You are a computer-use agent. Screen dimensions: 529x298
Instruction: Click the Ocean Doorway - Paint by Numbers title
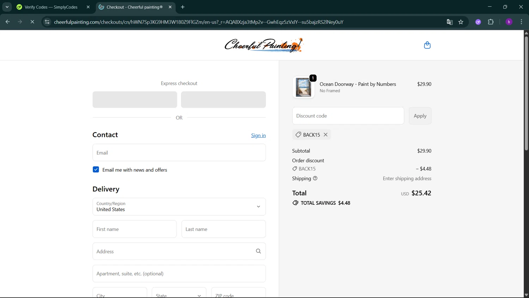pyautogui.click(x=358, y=84)
